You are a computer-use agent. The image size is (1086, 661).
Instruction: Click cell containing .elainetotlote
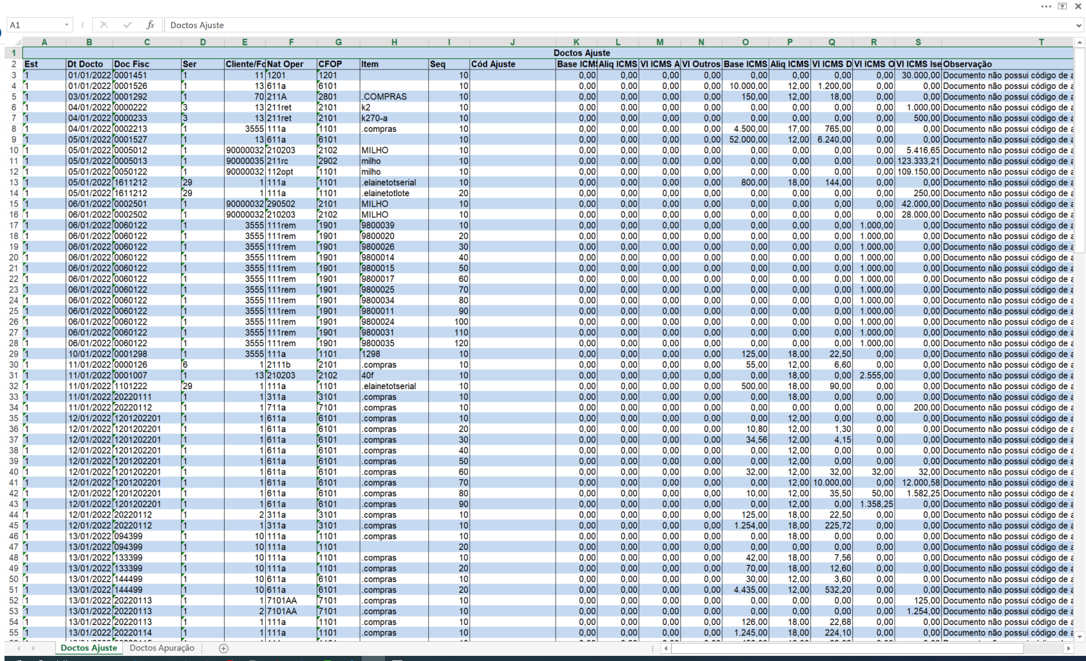click(394, 193)
